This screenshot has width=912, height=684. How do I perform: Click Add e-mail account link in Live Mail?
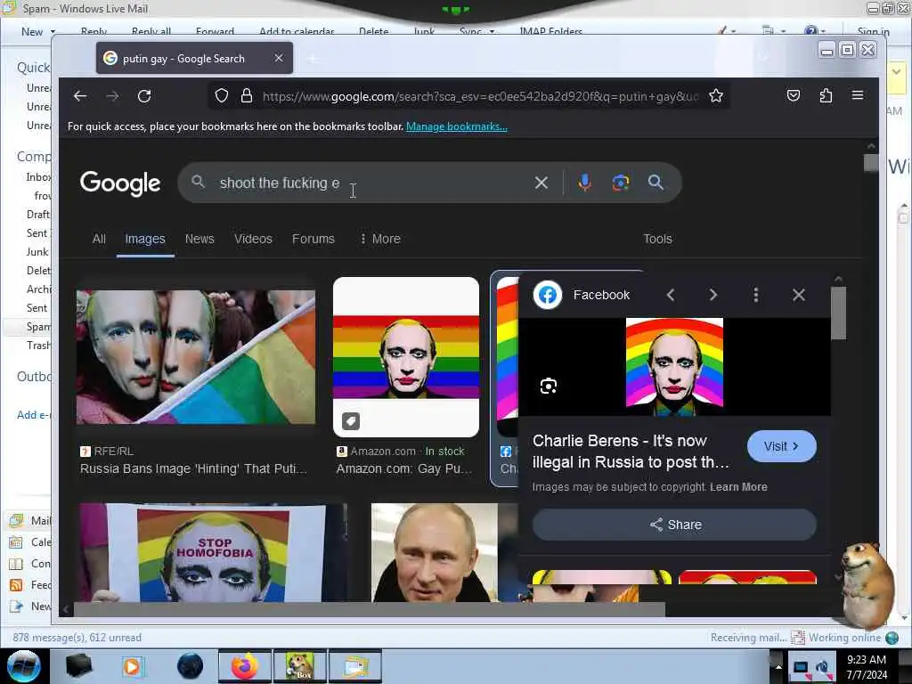point(34,415)
